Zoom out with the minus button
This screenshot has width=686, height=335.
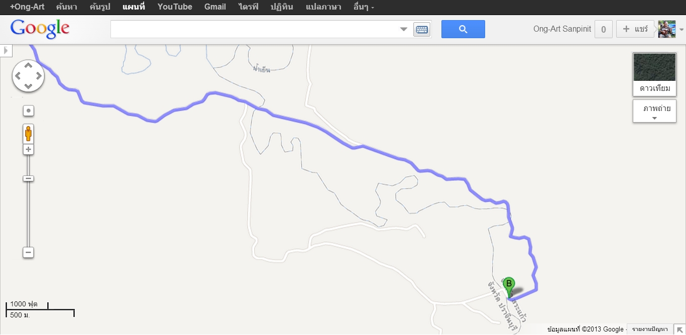pyautogui.click(x=29, y=253)
